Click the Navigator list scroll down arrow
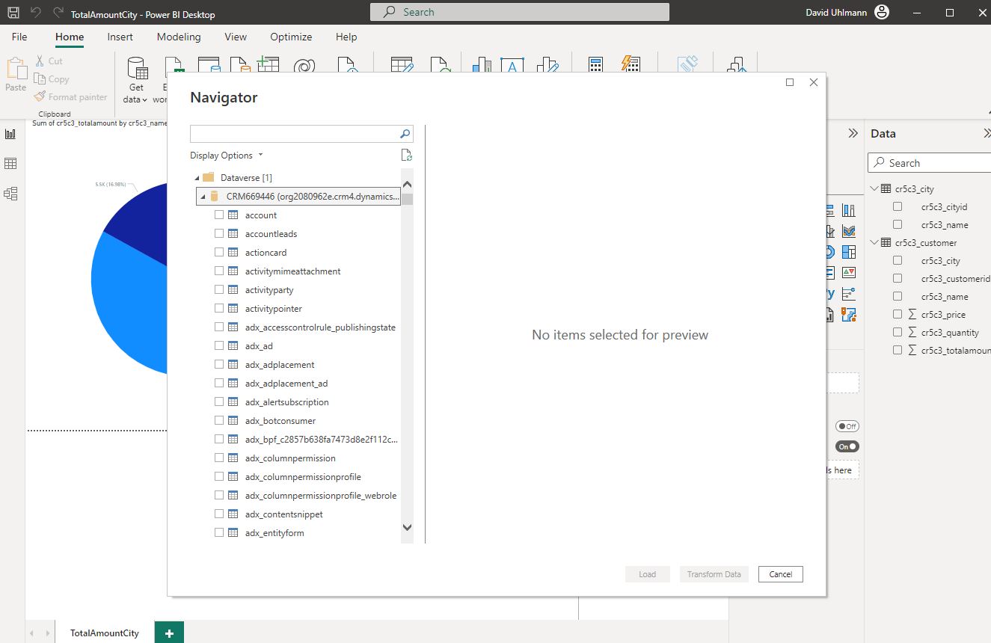Viewport: 991px width, 643px height. tap(408, 527)
